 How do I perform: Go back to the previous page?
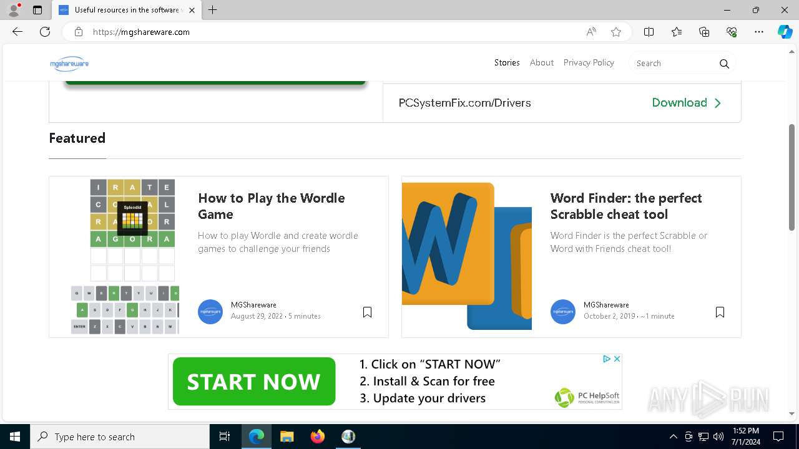[17, 32]
